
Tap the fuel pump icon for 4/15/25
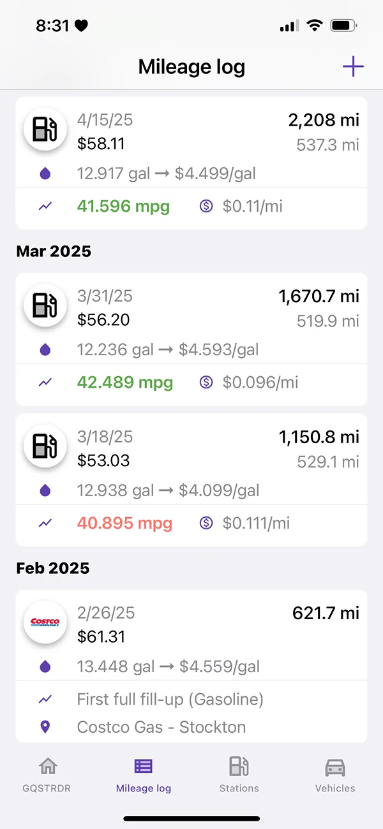tap(45, 129)
